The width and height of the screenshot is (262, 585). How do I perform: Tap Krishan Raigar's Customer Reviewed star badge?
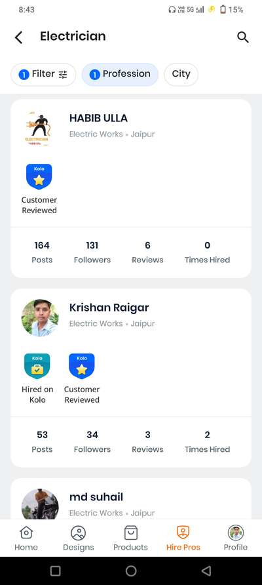pos(82,366)
